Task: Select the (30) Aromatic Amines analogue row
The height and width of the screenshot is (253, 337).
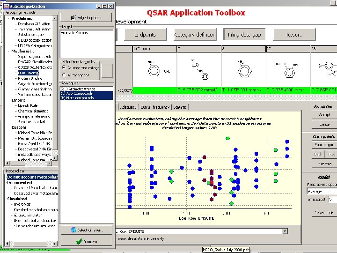Action: (87, 89)
